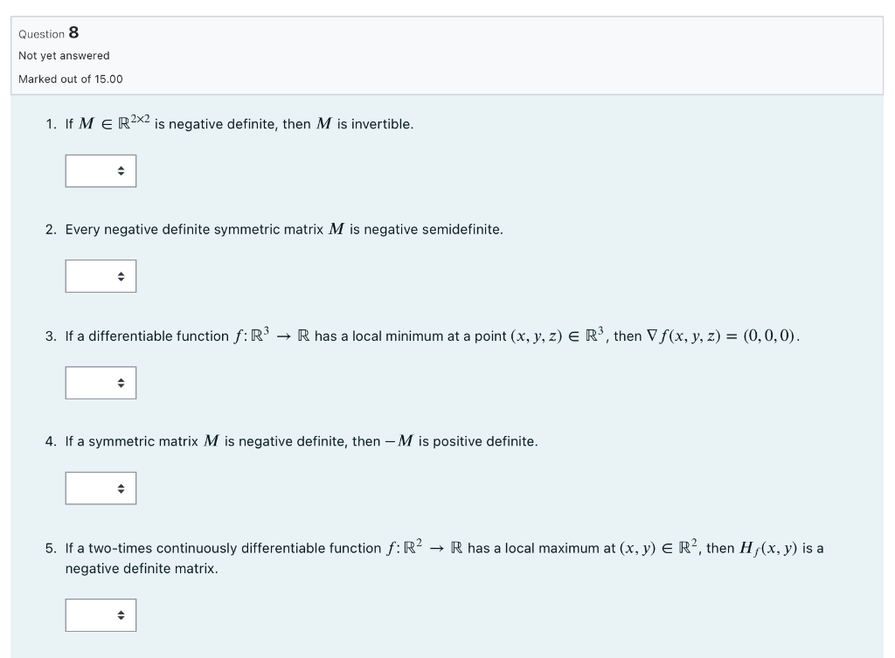Open the answer dropdown for statement 2

point(100,276)
